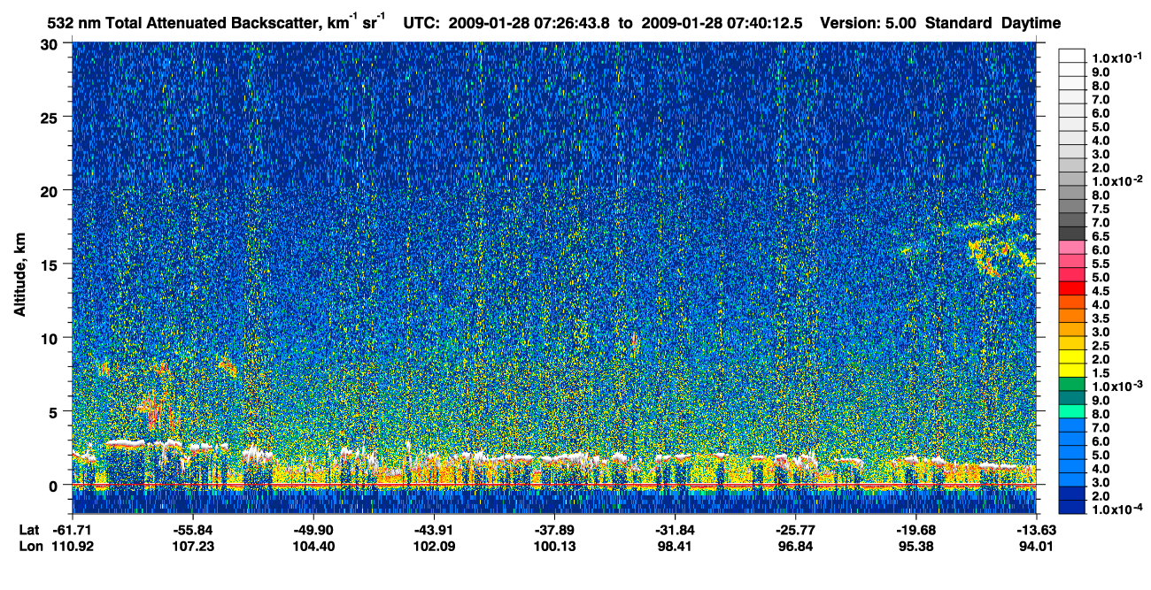Click the latitude value -37.89

554,530
